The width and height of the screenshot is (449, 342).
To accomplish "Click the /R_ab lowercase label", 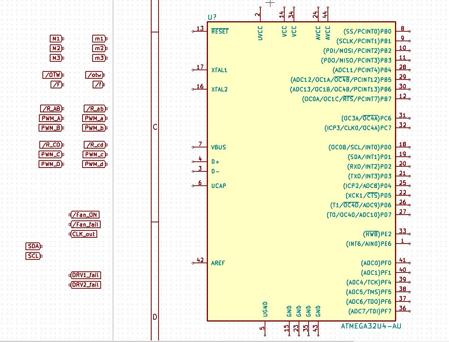I will click(x=96, y=109).
